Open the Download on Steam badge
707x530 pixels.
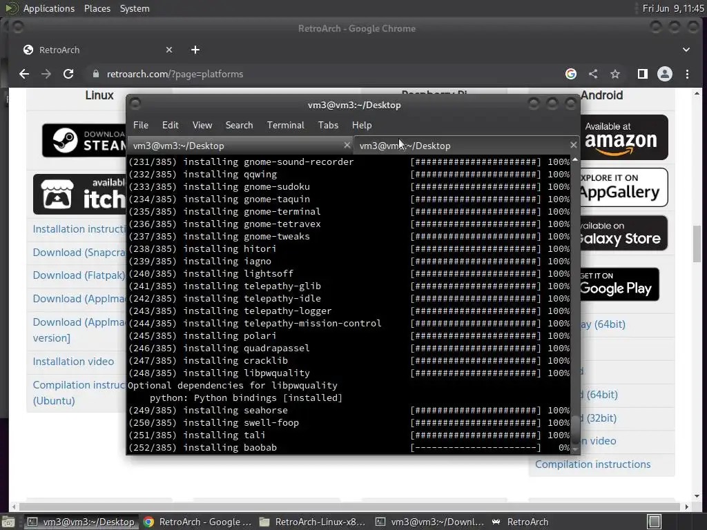click(x=84, y=140)
